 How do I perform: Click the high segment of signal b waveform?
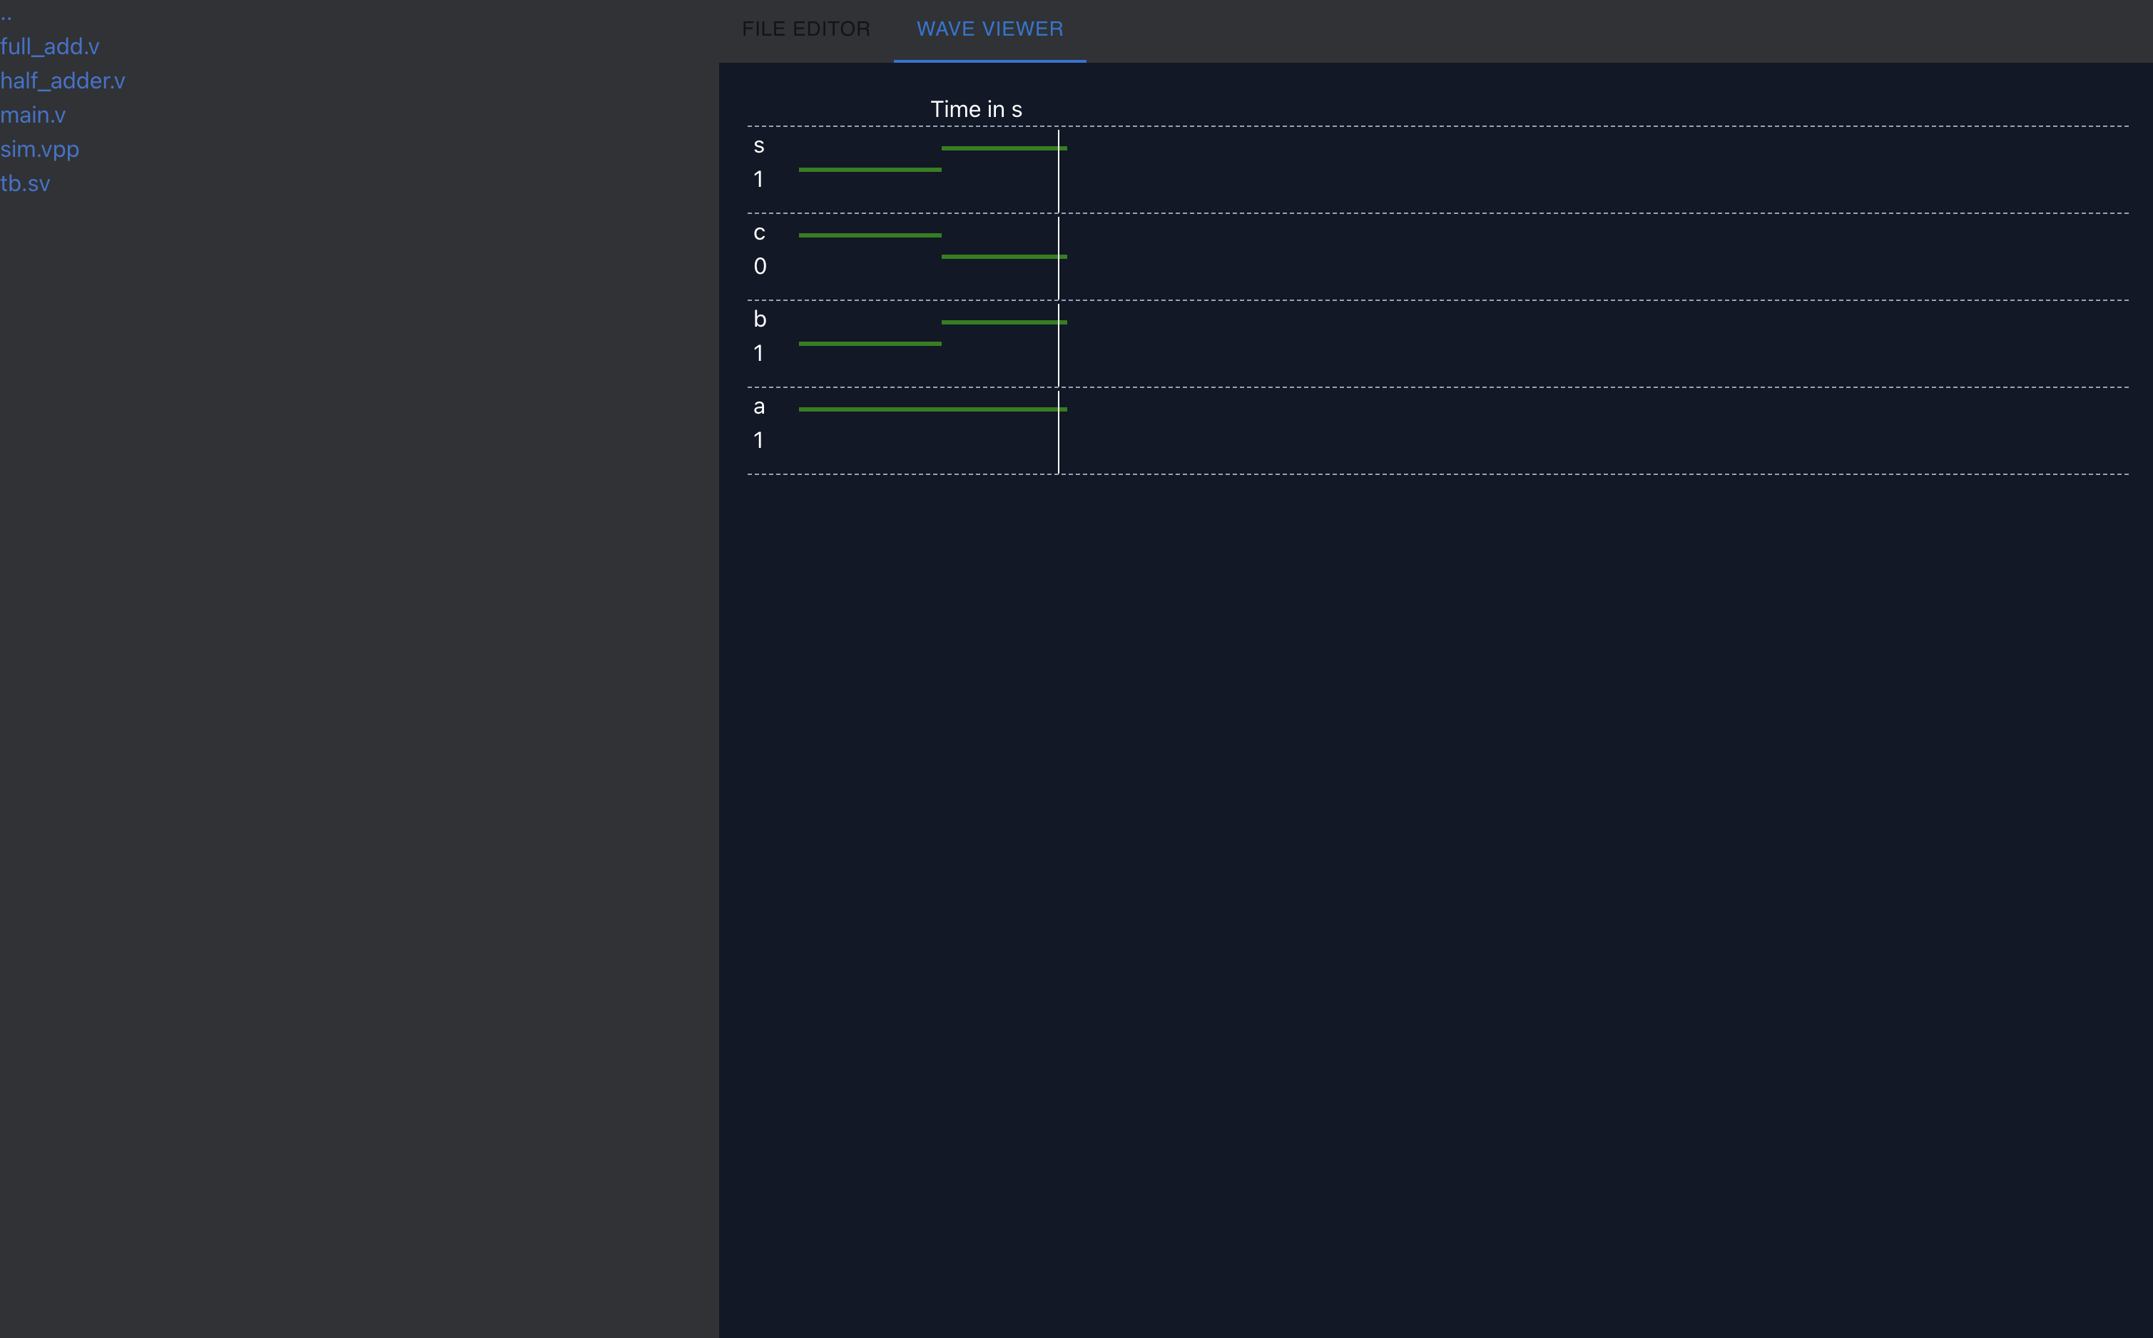(x=1000, y=322)
